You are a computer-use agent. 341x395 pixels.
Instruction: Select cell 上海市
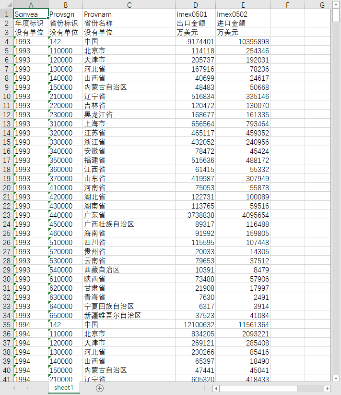click(129, 123)
